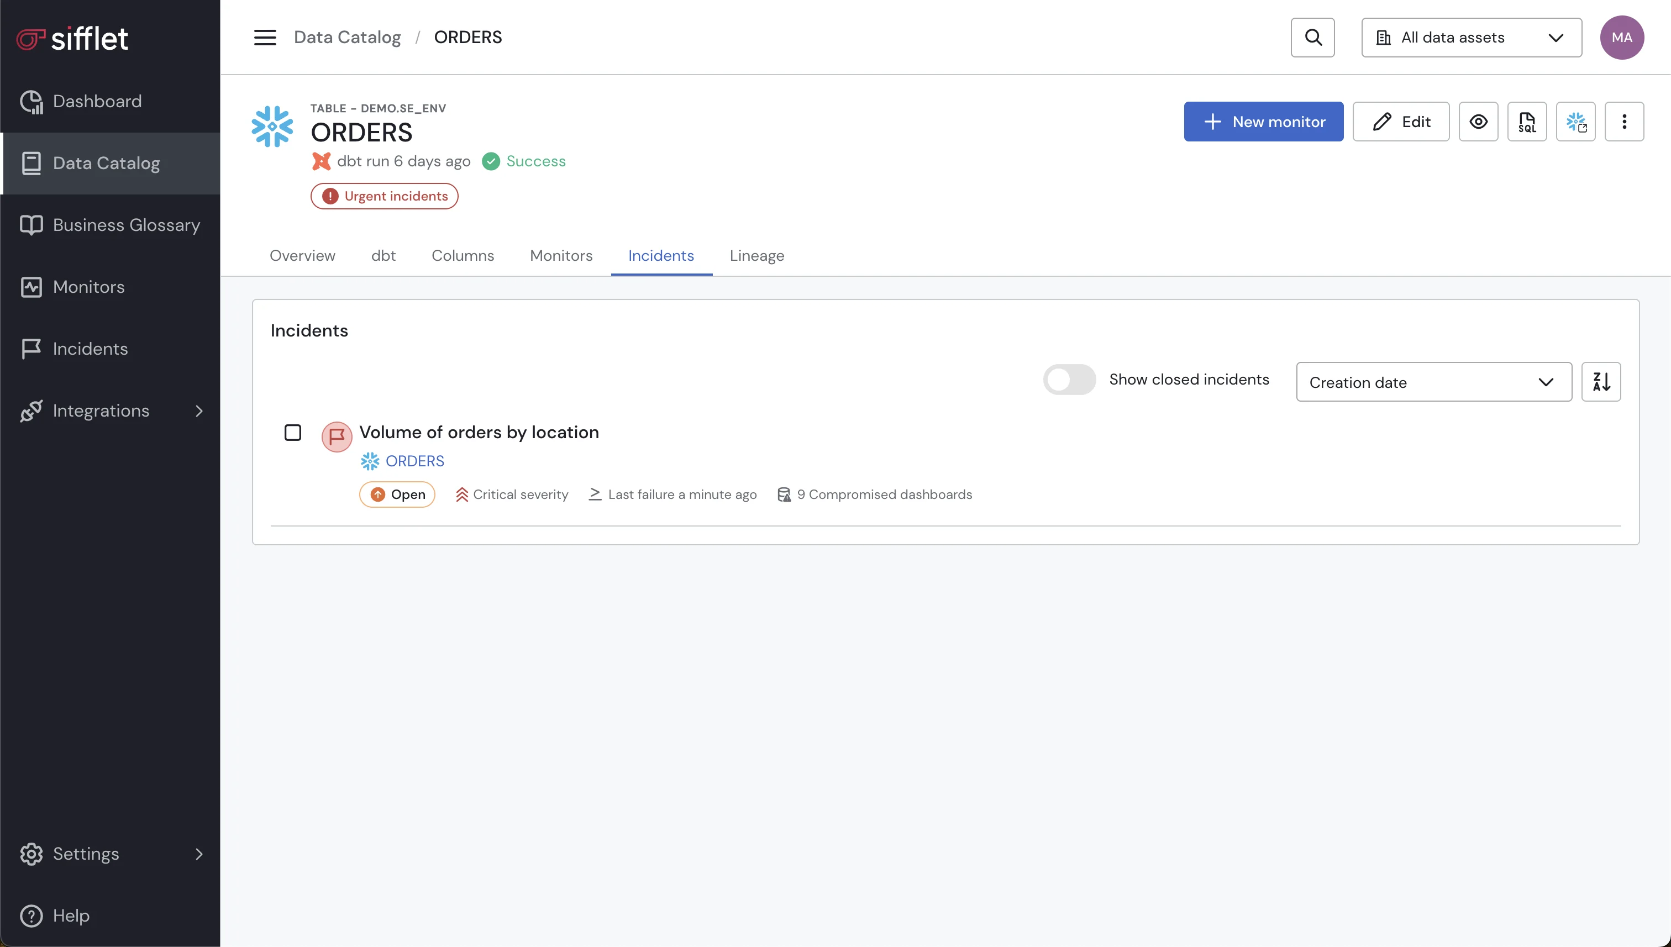
Task: Click the New monitor button
Action: (1263, 122)
